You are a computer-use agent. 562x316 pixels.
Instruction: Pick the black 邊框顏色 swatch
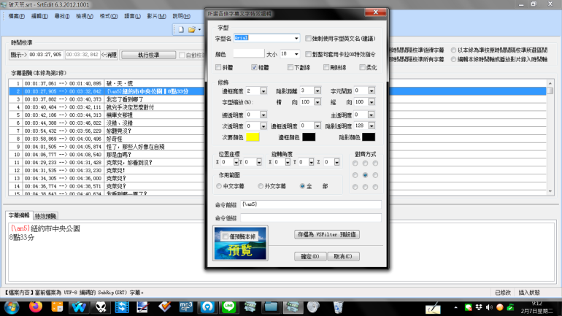(309, 137)
